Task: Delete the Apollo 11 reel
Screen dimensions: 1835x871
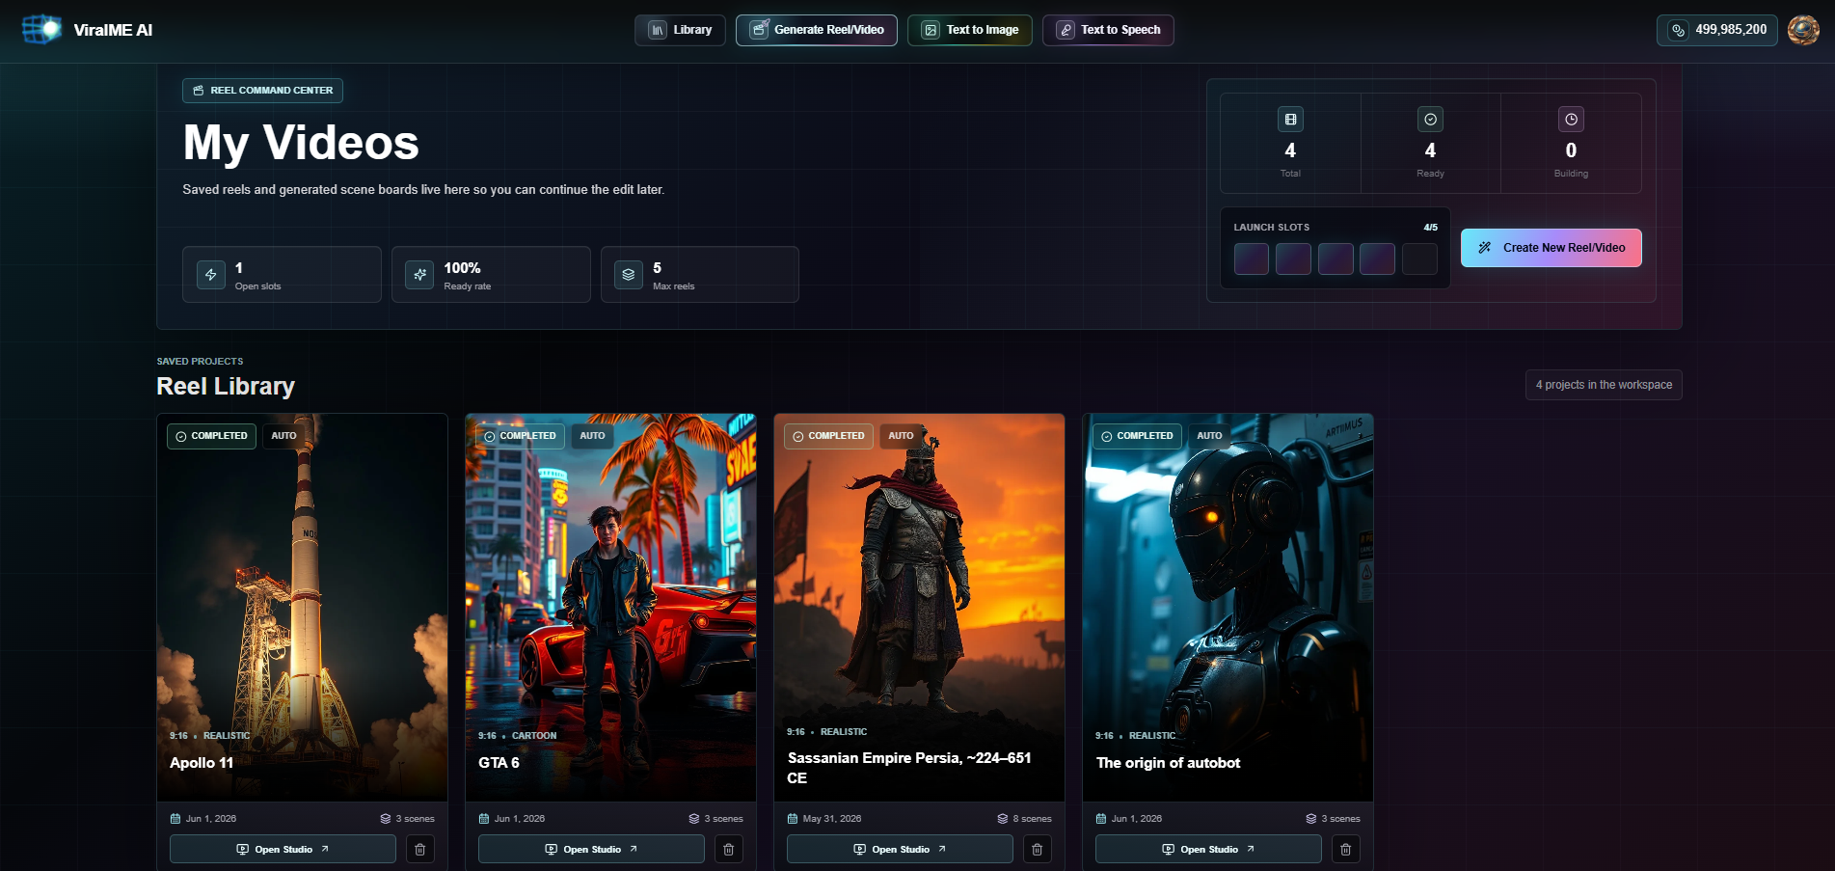Action: (419, 849)
